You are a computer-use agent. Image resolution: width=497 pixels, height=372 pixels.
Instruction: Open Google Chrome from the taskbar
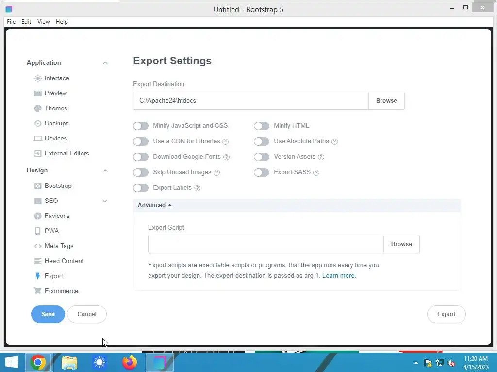(x=38, y=362)
